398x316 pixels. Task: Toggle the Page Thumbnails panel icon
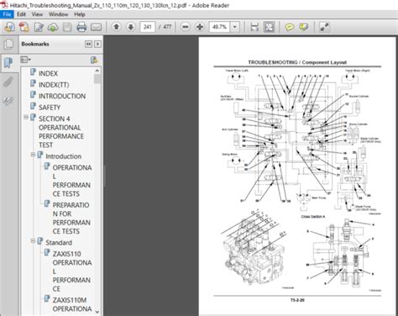click(x=8, y=45)
